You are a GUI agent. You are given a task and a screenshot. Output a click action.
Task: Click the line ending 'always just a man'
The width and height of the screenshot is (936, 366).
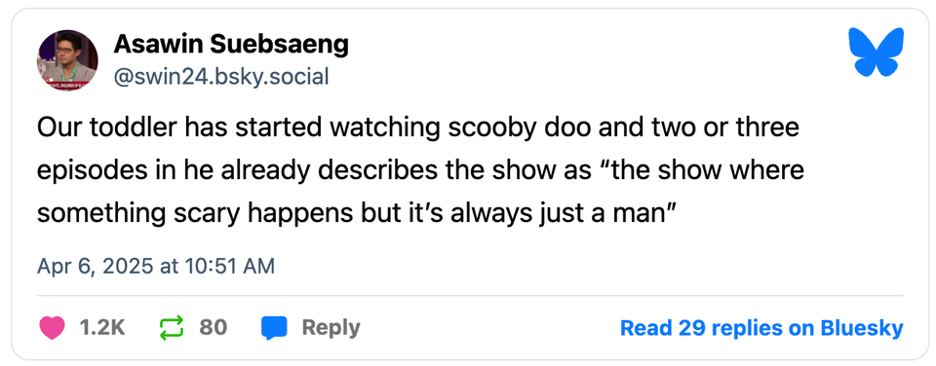pos(356,213)
